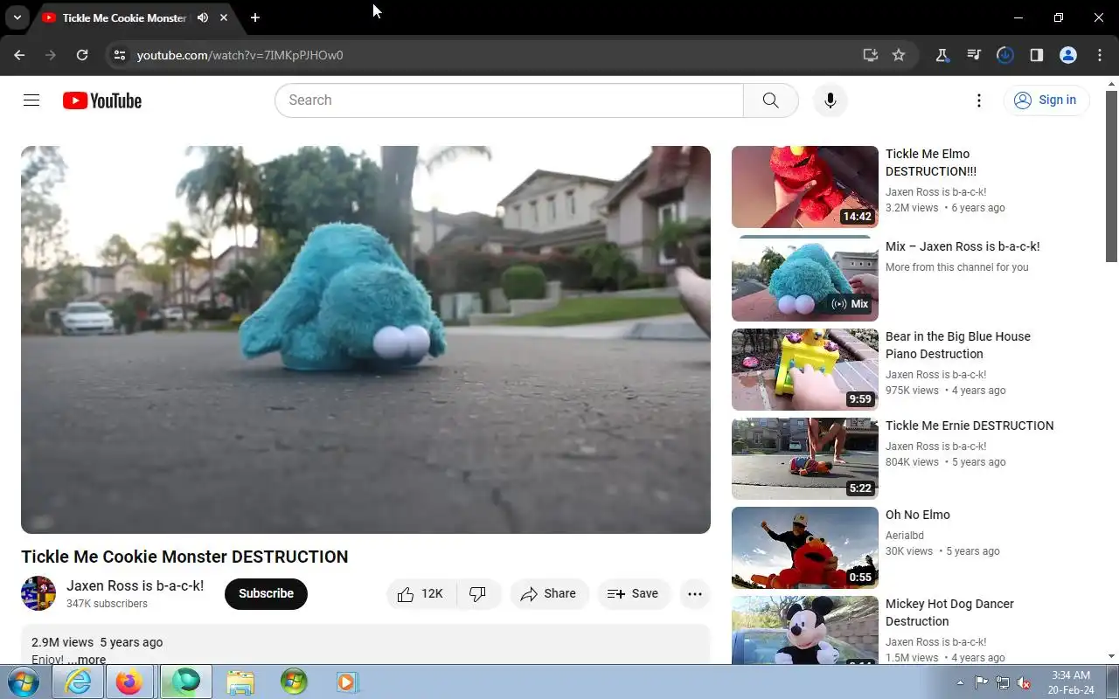Launch Firefox from the taskbar
This screenshot has height=699, width=1119.
[x=129, y=682]
